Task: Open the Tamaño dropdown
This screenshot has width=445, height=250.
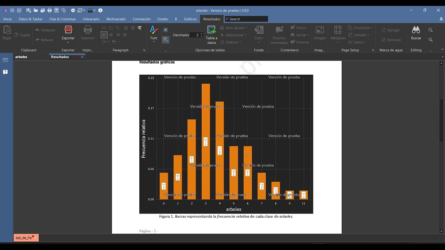Action: pyautogui.click(x=359, y=35)
